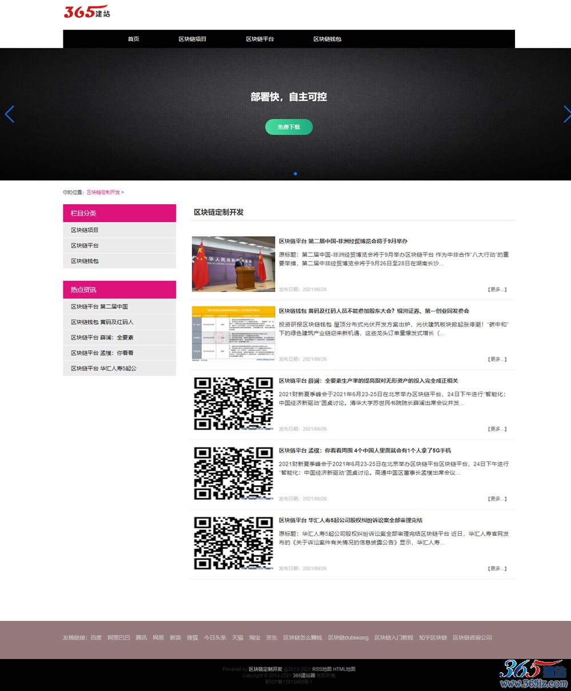Image resolution: width=571 pixels, height=691 pixels.
Task: Click 更多 for the 中国-非洲经贸博览会 article
Action: point(497,289)
